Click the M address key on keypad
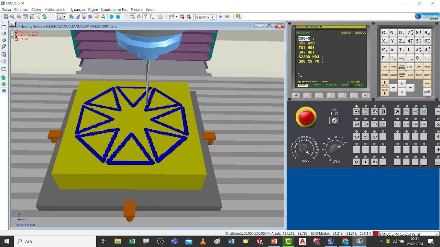Screen dimensions: 440x247 point(385,50)
